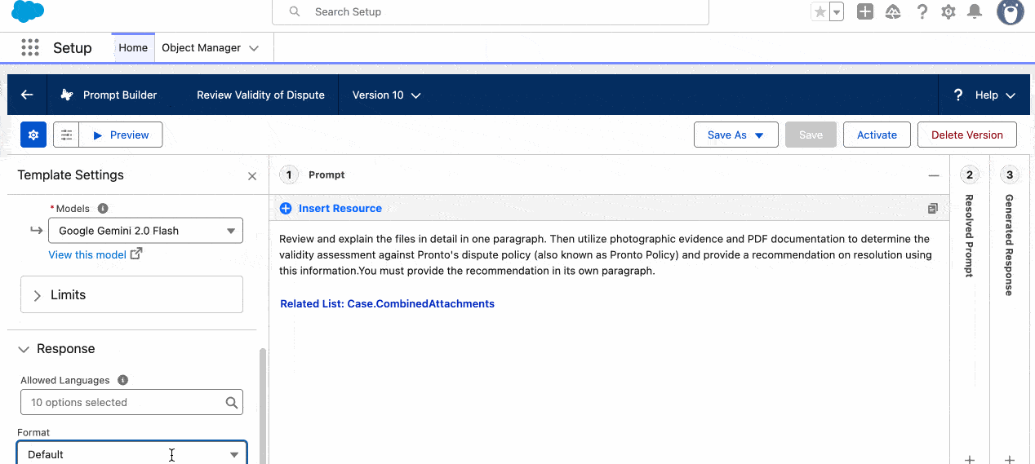Click the settings panel vertical scrollbar
The height and width of the screenshot is (464, 1035).
click(262, 405)
